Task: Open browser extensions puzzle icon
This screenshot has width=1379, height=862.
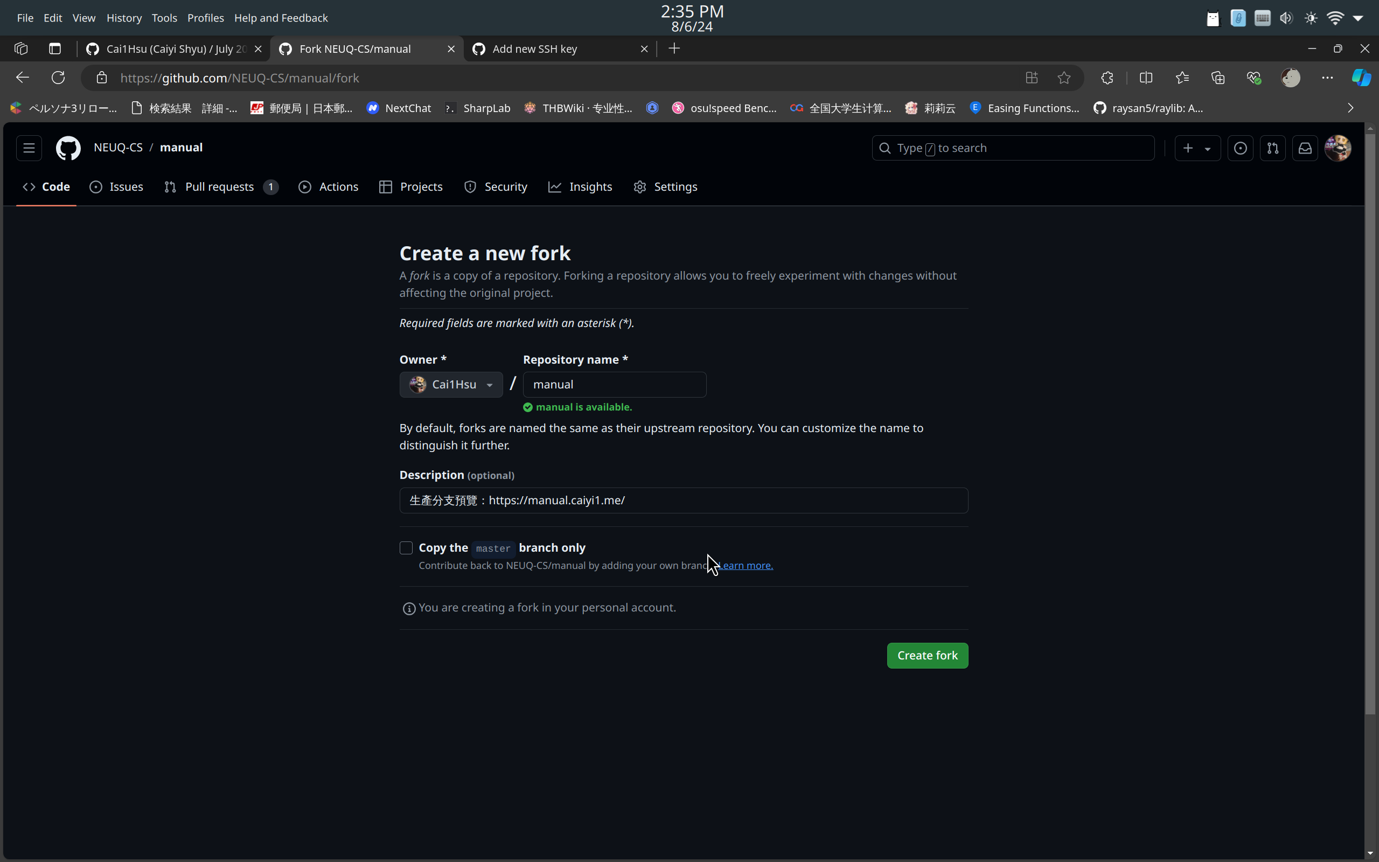Action: pyautogui.click(x=1107, y=78)
